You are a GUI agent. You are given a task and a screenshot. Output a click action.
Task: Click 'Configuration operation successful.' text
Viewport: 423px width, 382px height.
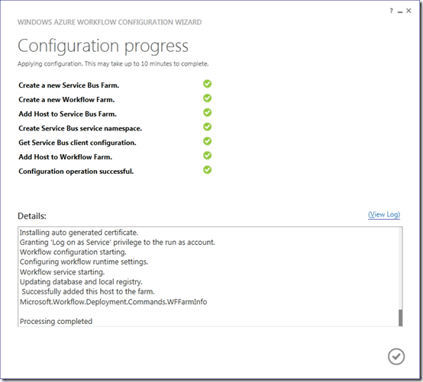pyautogui.click(x=76, y=172)
